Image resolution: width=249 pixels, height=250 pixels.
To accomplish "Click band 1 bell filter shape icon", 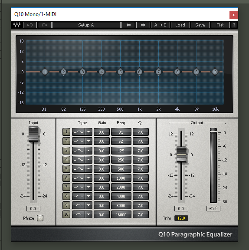I will (x=79, y=132).
